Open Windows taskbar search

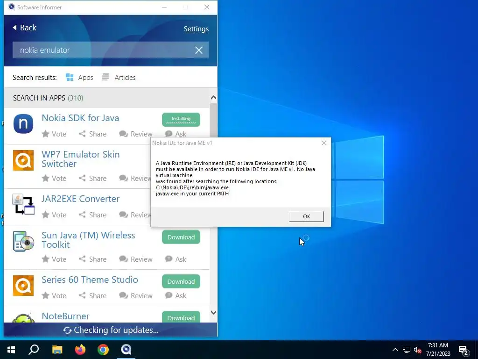pos(34,350)
